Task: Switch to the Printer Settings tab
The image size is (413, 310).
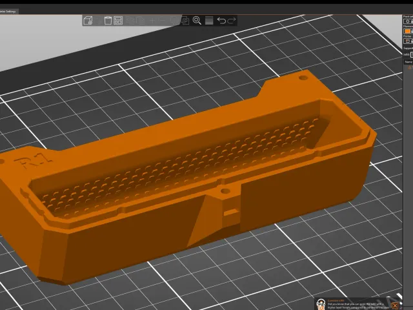Action: (9, 12)
